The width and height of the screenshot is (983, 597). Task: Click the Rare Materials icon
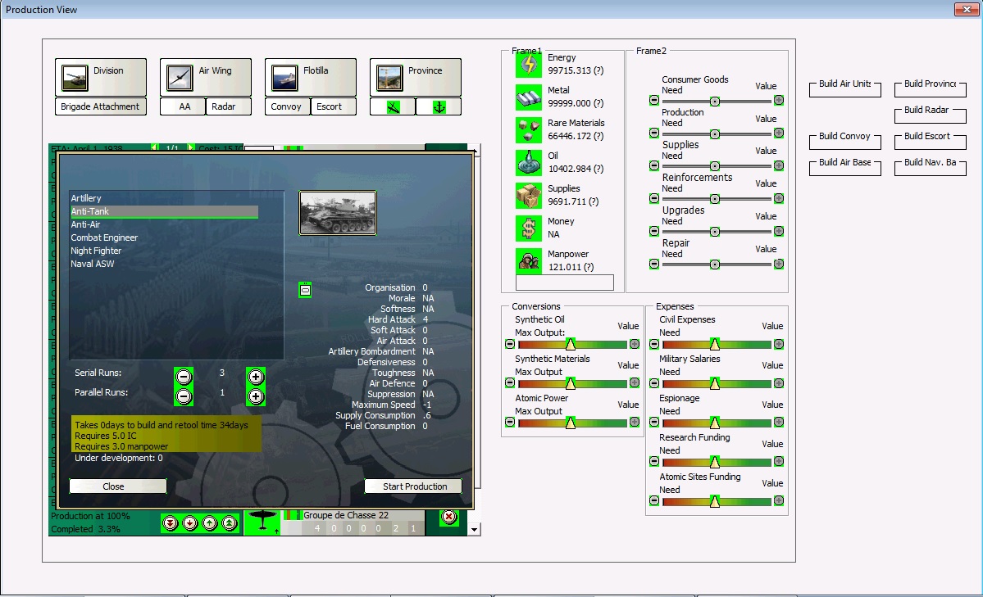[528, 130]
